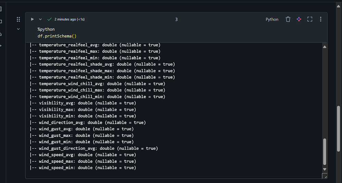342x183 pixels.
Task: Click the green checkmark run status
Action: pyautogui.click(x=49, y=20)
